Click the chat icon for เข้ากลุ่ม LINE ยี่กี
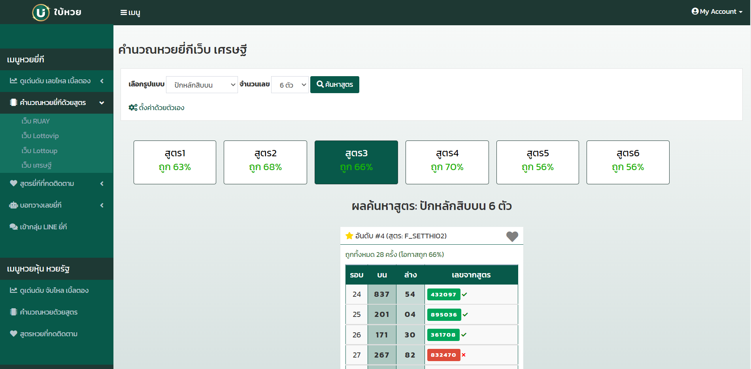Image resolution: width=751 pixels, height=369 pixels. pos(13,227)
